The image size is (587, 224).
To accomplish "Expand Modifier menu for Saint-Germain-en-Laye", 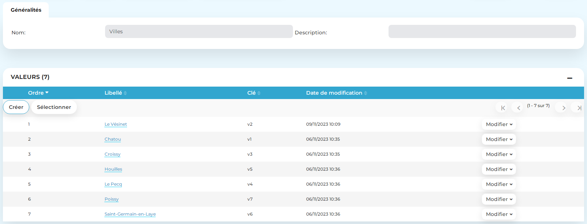I will 499,214.
